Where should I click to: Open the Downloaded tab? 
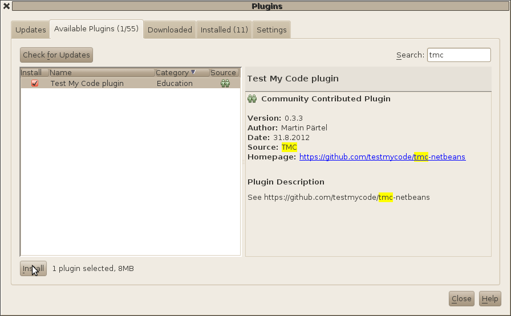[x=170, y=30]
